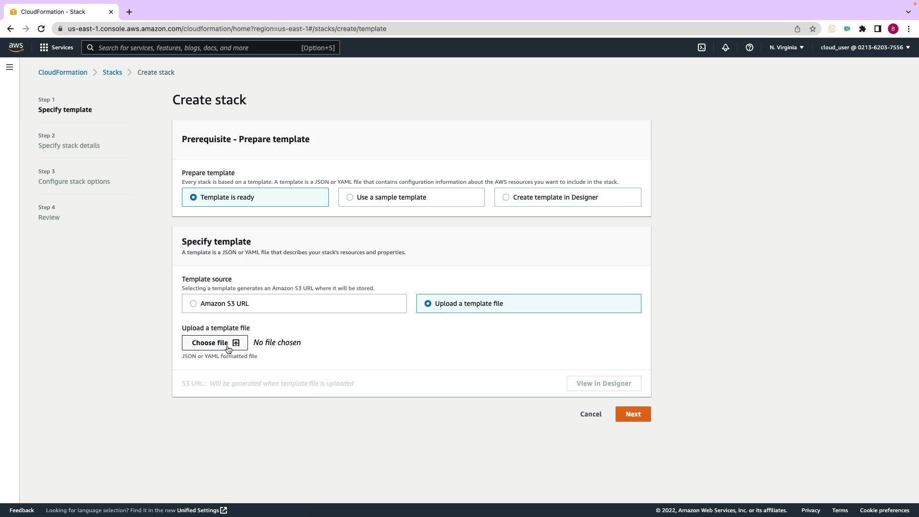Image resolution: width=919 pixels, height=517 pixels.
Task: Click the Choose file button
Action: click(215, 343)
